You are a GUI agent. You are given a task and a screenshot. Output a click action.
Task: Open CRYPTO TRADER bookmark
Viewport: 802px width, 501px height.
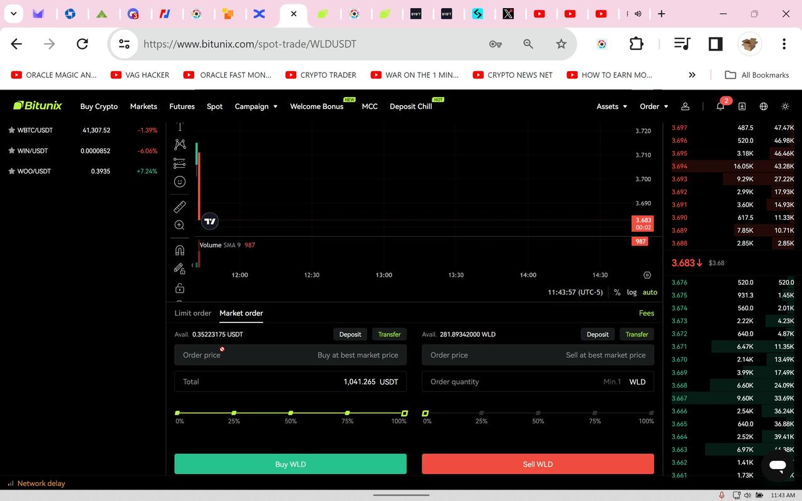pyautogui.click(x=321, y=75)
